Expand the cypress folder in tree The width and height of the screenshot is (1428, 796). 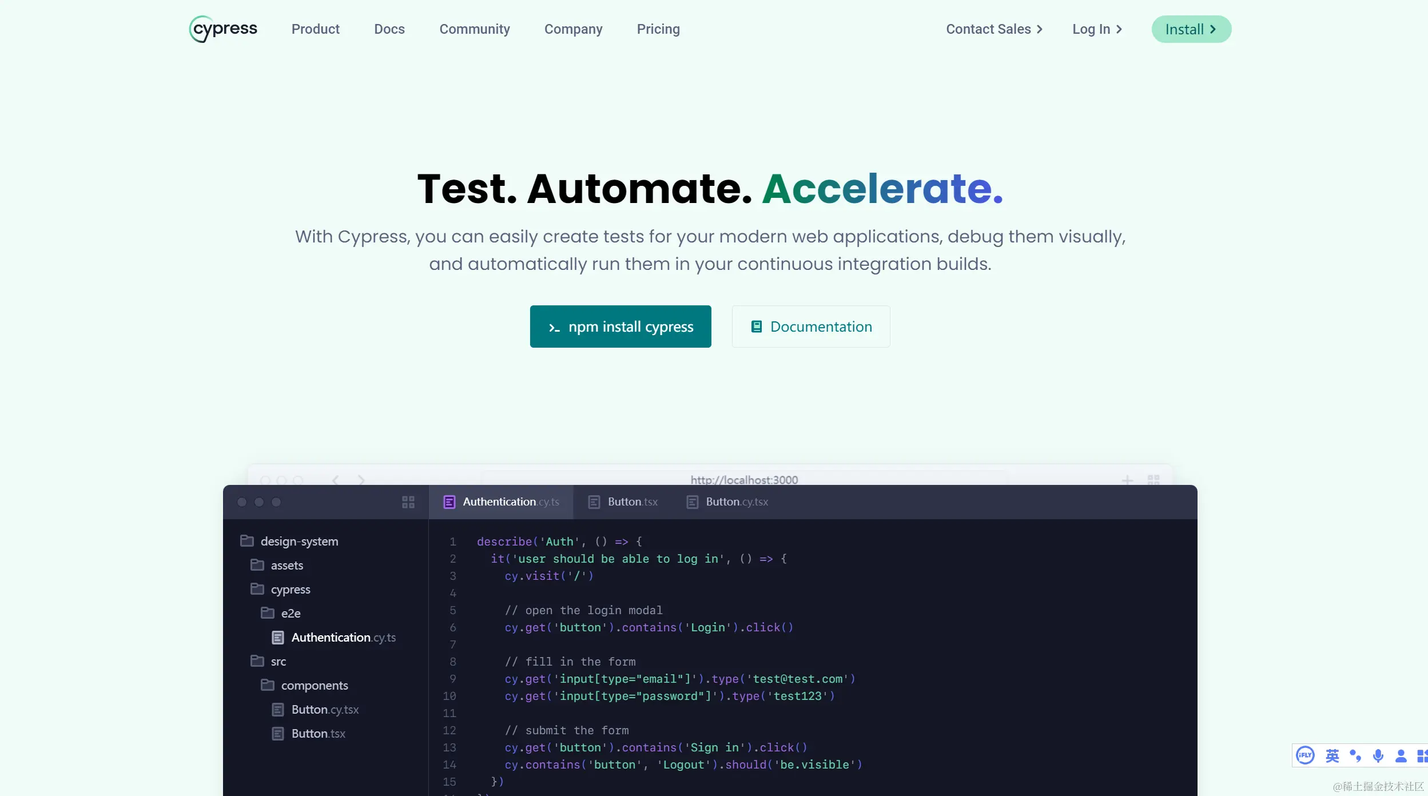click(x=290, y=589)
